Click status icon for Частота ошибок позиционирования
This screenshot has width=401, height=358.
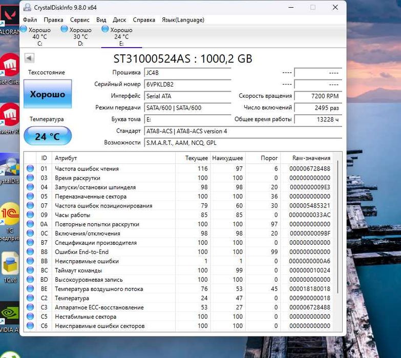(30, 205)
